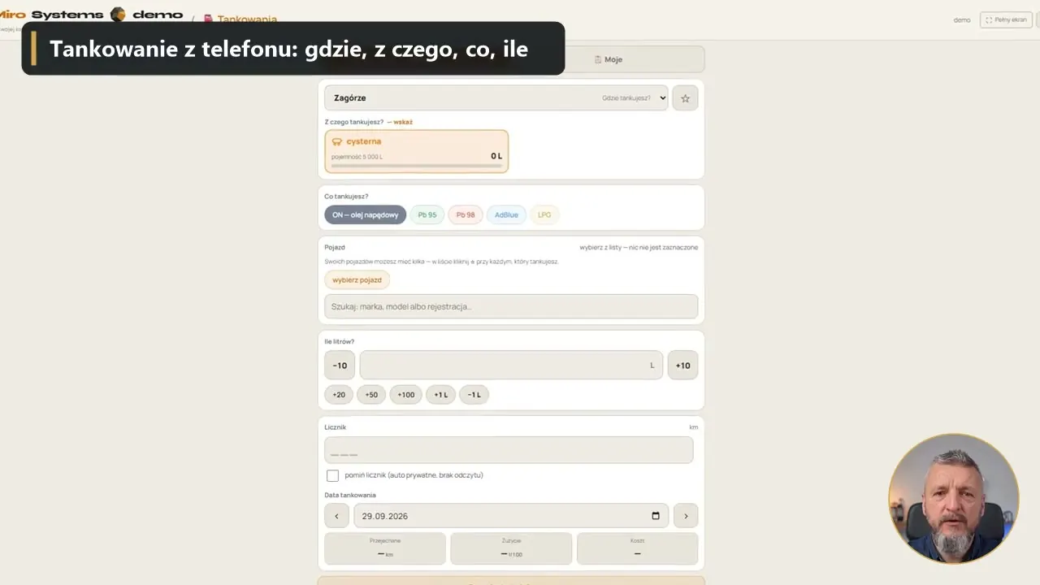Decrease liters using the −10 button
Viewport: 1040px width, 585px height.
340,366
